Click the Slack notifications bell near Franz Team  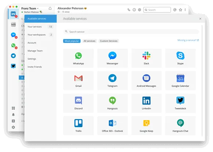[50, 8]
